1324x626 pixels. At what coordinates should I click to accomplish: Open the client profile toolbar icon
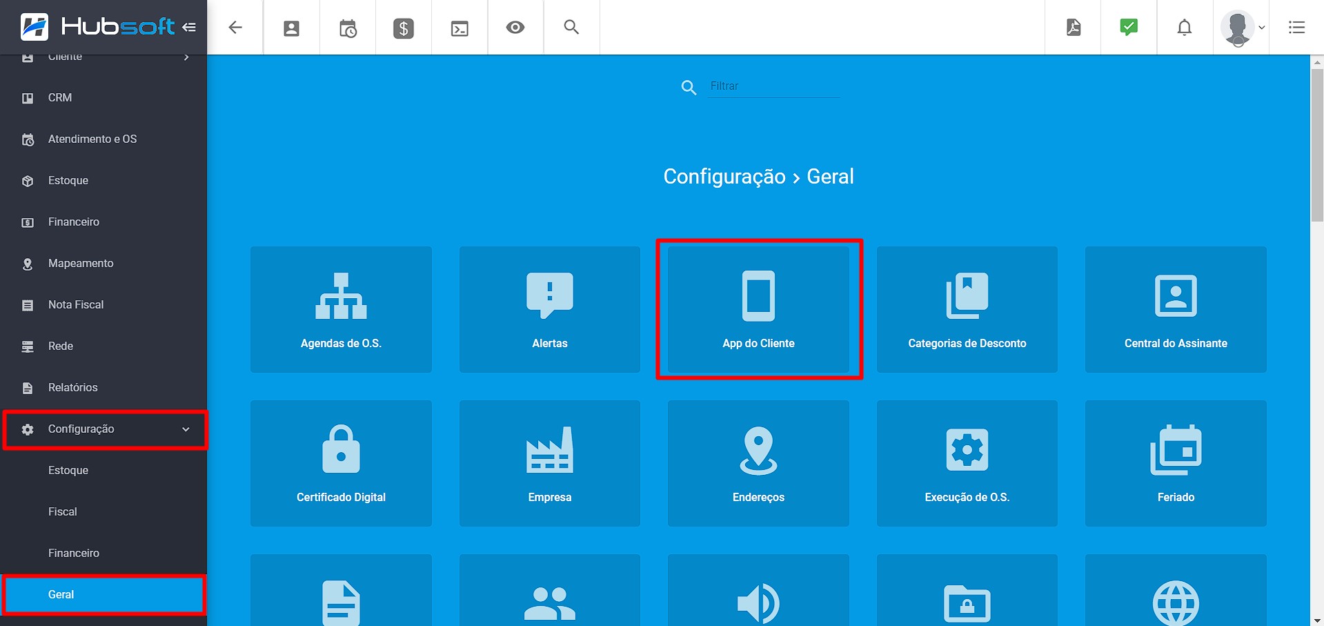tap(292, 28)
